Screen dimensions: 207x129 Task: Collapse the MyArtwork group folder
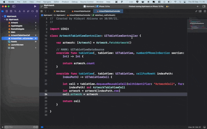tap(5, 20)
